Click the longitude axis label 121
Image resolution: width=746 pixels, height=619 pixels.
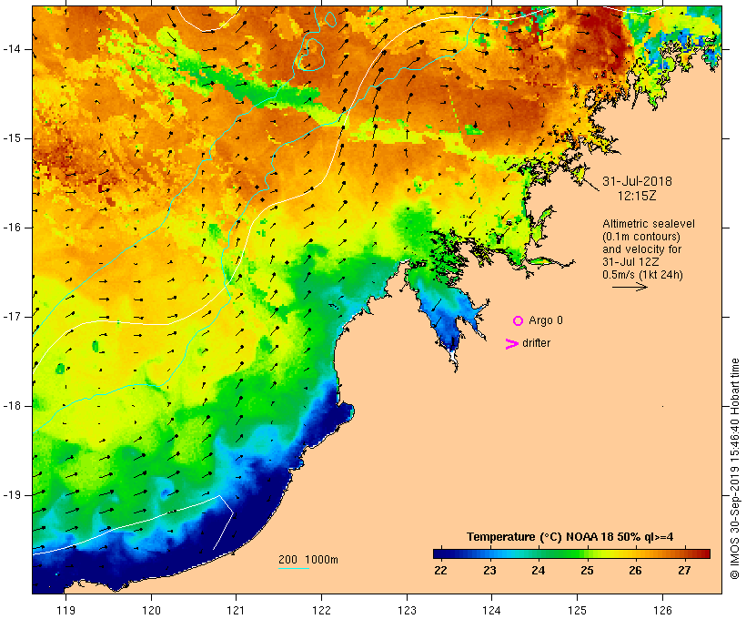tap(236, 610)
